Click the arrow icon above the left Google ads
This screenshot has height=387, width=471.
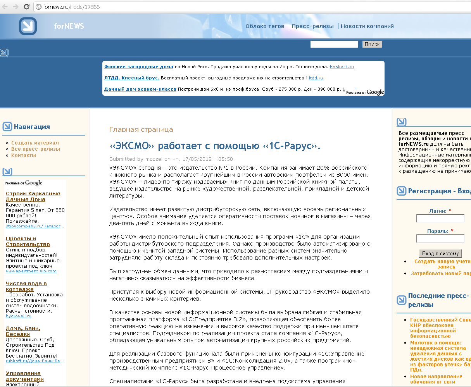coord(7,172)
